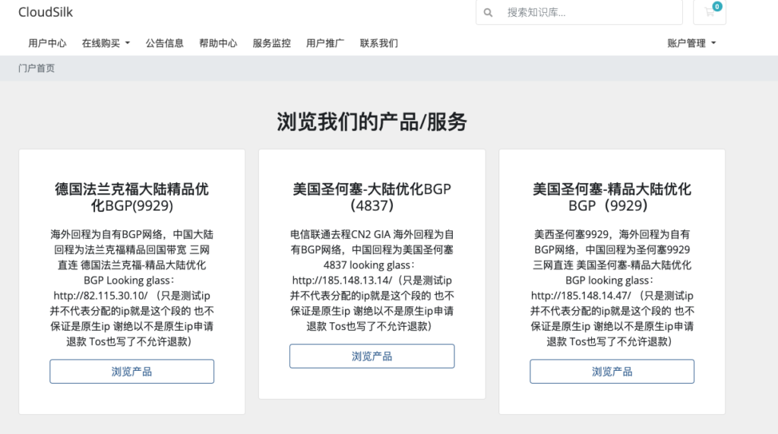
Task: Open 公告信息 menu item
Action: pyautogui.click(x=164, y=43)
